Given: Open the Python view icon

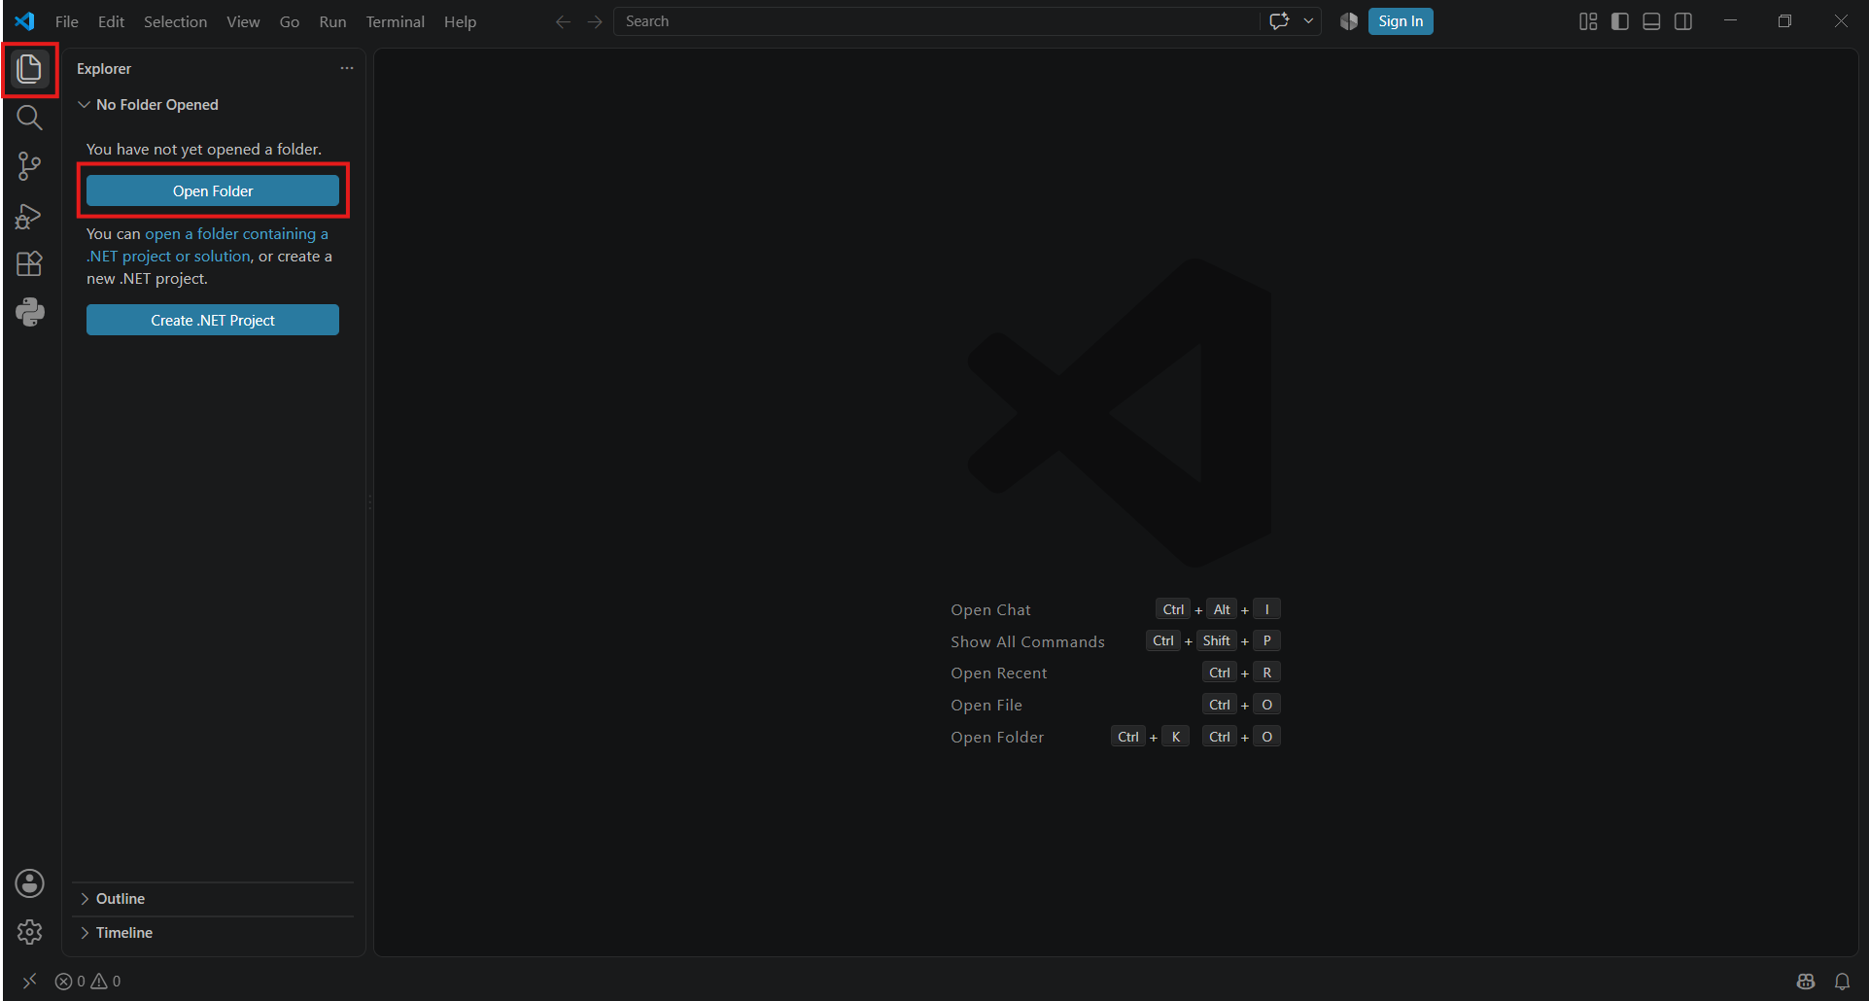Looking at the screenshot, I should [x=30, y=312].
